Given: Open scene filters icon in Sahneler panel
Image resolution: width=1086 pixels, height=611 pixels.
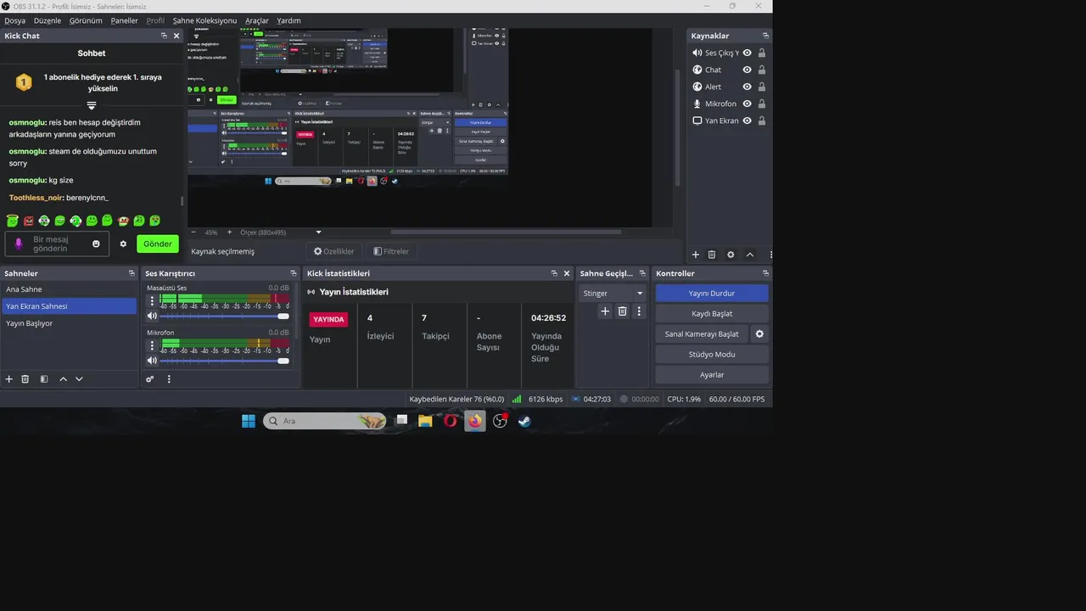Looking at the screenshot, I should (x=44, y=379).
